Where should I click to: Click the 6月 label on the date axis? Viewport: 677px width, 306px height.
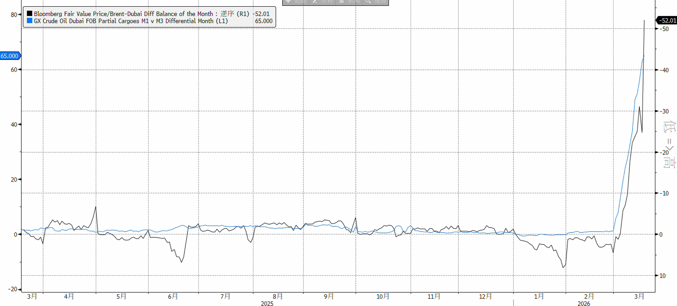coord(173,296)
